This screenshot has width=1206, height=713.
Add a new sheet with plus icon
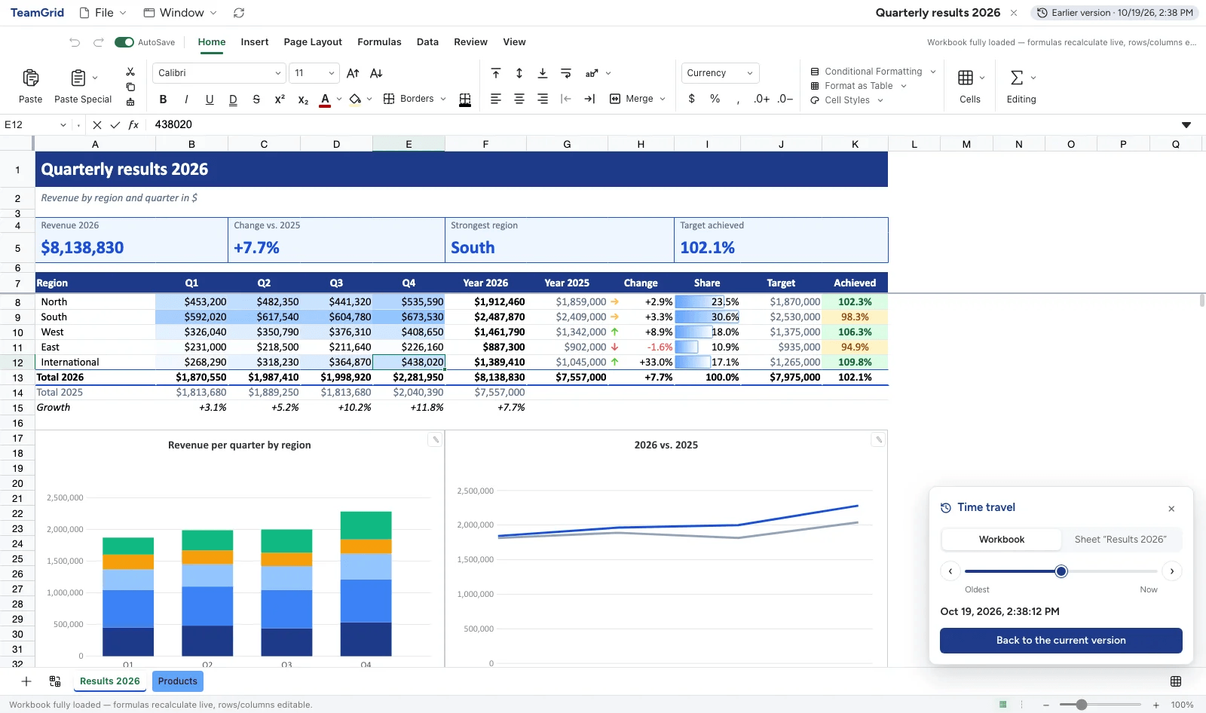(x=26, y=681)
